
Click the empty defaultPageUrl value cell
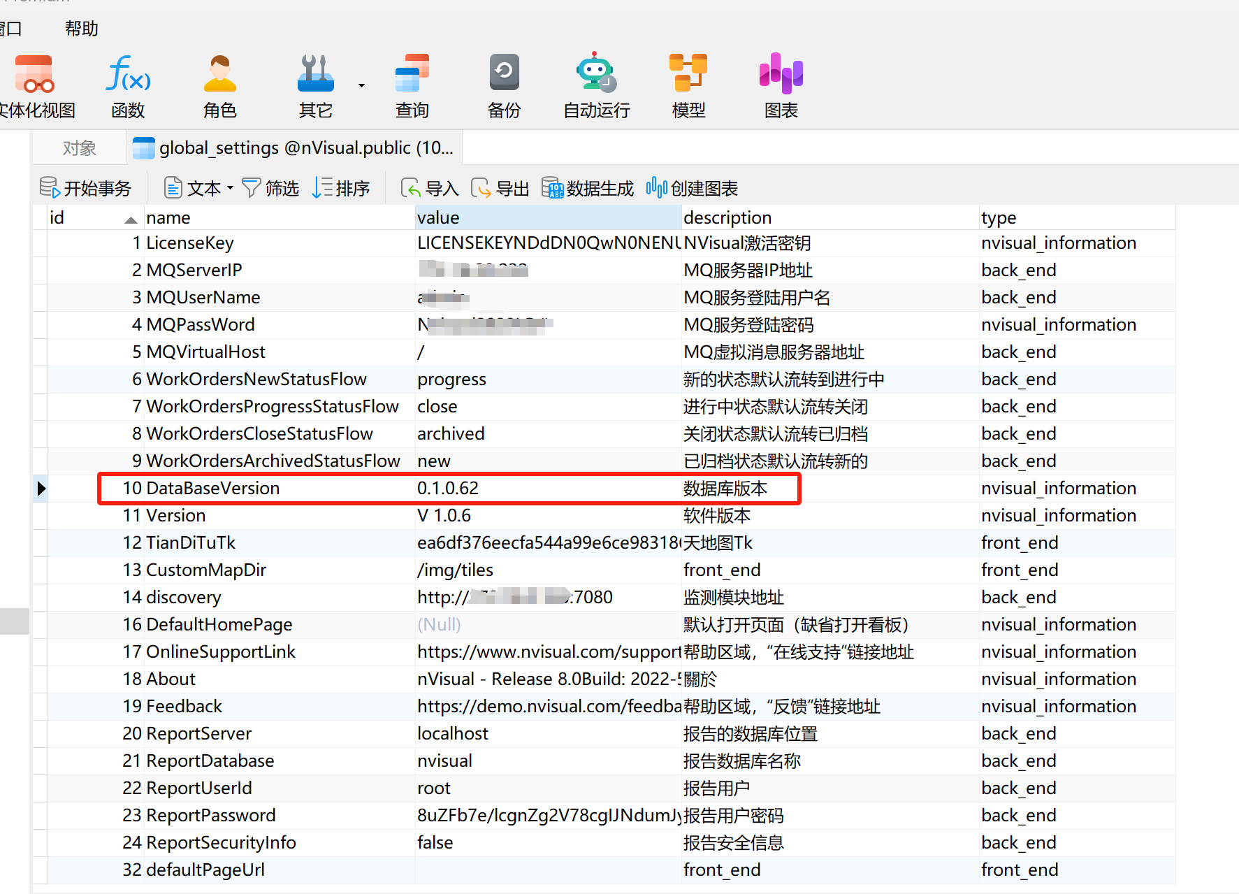pos(549,870)
